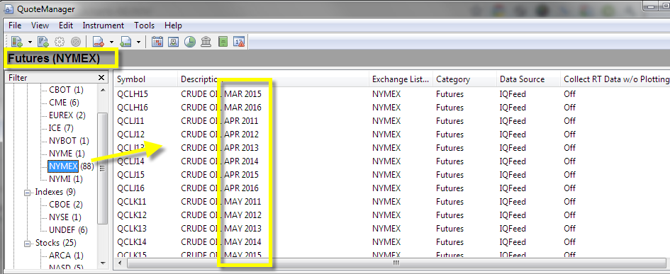The image size is (670, 274).
Task: Select the Stocks (25) tree label
Action: [55, 243]
